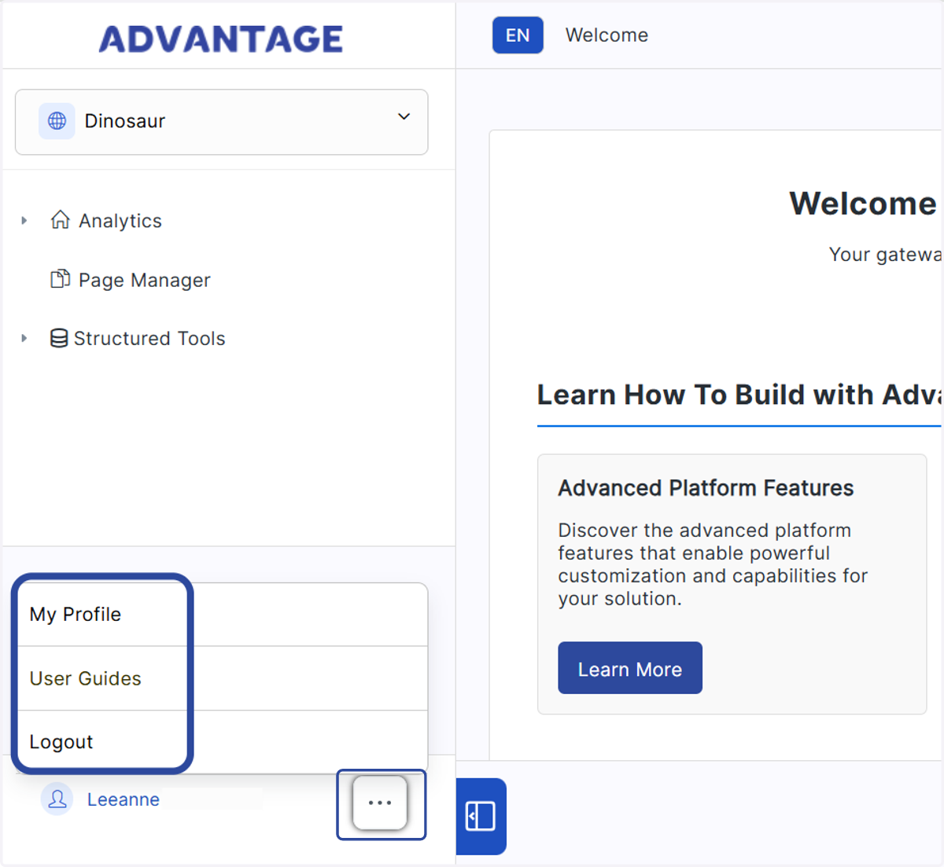Click the user avatar icon
The height and width of the screenshot is (867, 944).
tap(57, 799)
